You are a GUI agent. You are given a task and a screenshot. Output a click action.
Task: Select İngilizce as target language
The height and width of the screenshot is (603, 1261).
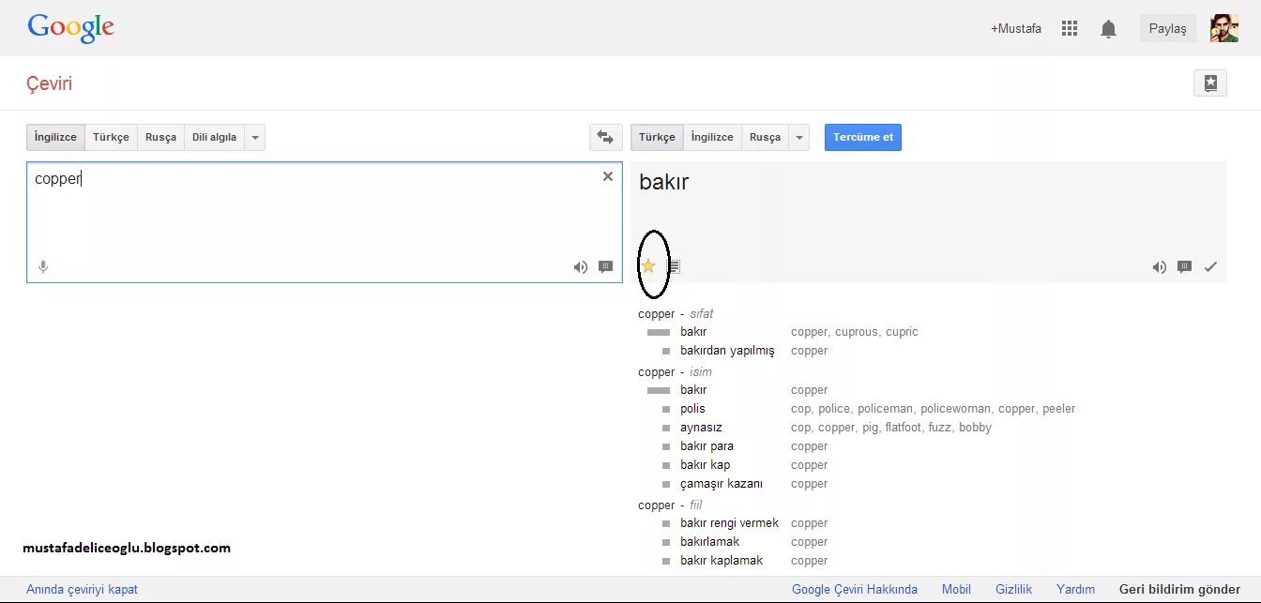712,137
